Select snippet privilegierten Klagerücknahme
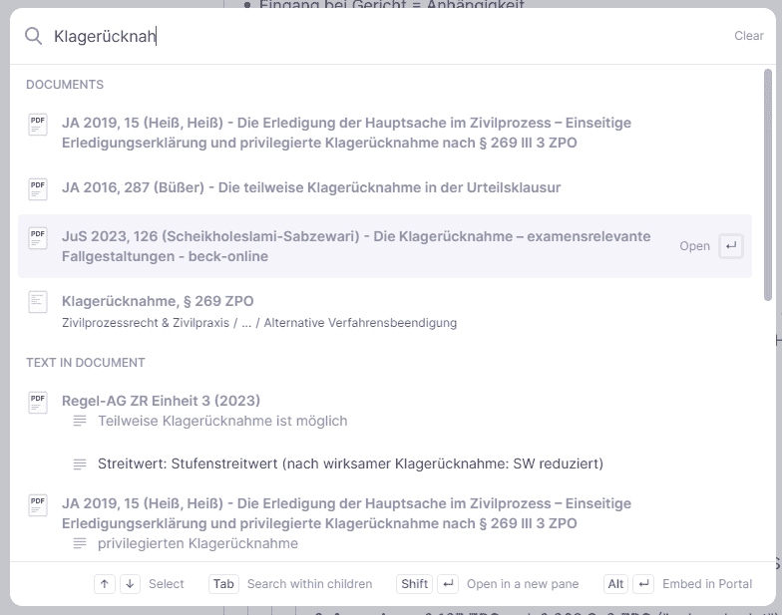Viewport: 782px width, 615px height. (197, 543)
